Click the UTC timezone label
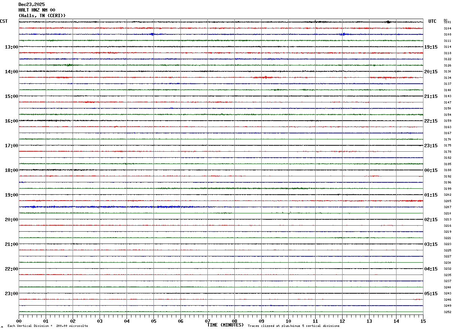453x331 pixels. coord(432,21)
